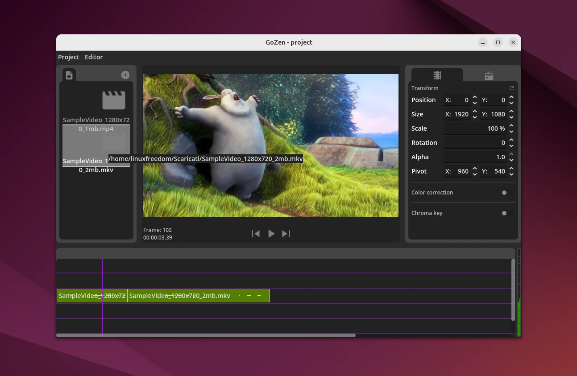577x376 pixels.
Task: Turn on the Chroma key switch
Action: [x=506, y=213]
